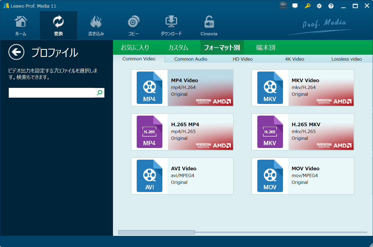Click the horizontal scrollbar below the profiles
This screenshot has width=373, height=247.
(x=156, y=232)
